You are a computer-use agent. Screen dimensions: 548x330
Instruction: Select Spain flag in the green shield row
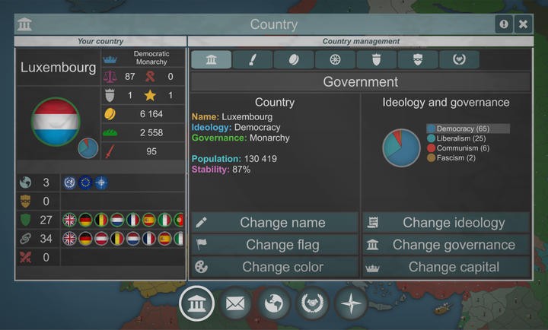click(149, 220)
